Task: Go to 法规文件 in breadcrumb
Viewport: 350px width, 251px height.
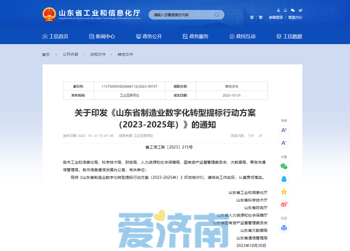Action: [x=98, y=54]
